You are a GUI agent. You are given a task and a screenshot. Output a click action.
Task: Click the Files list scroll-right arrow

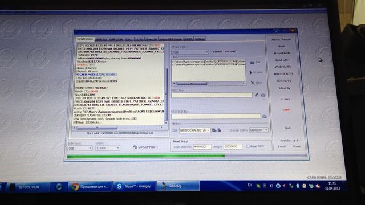point(244,83)
